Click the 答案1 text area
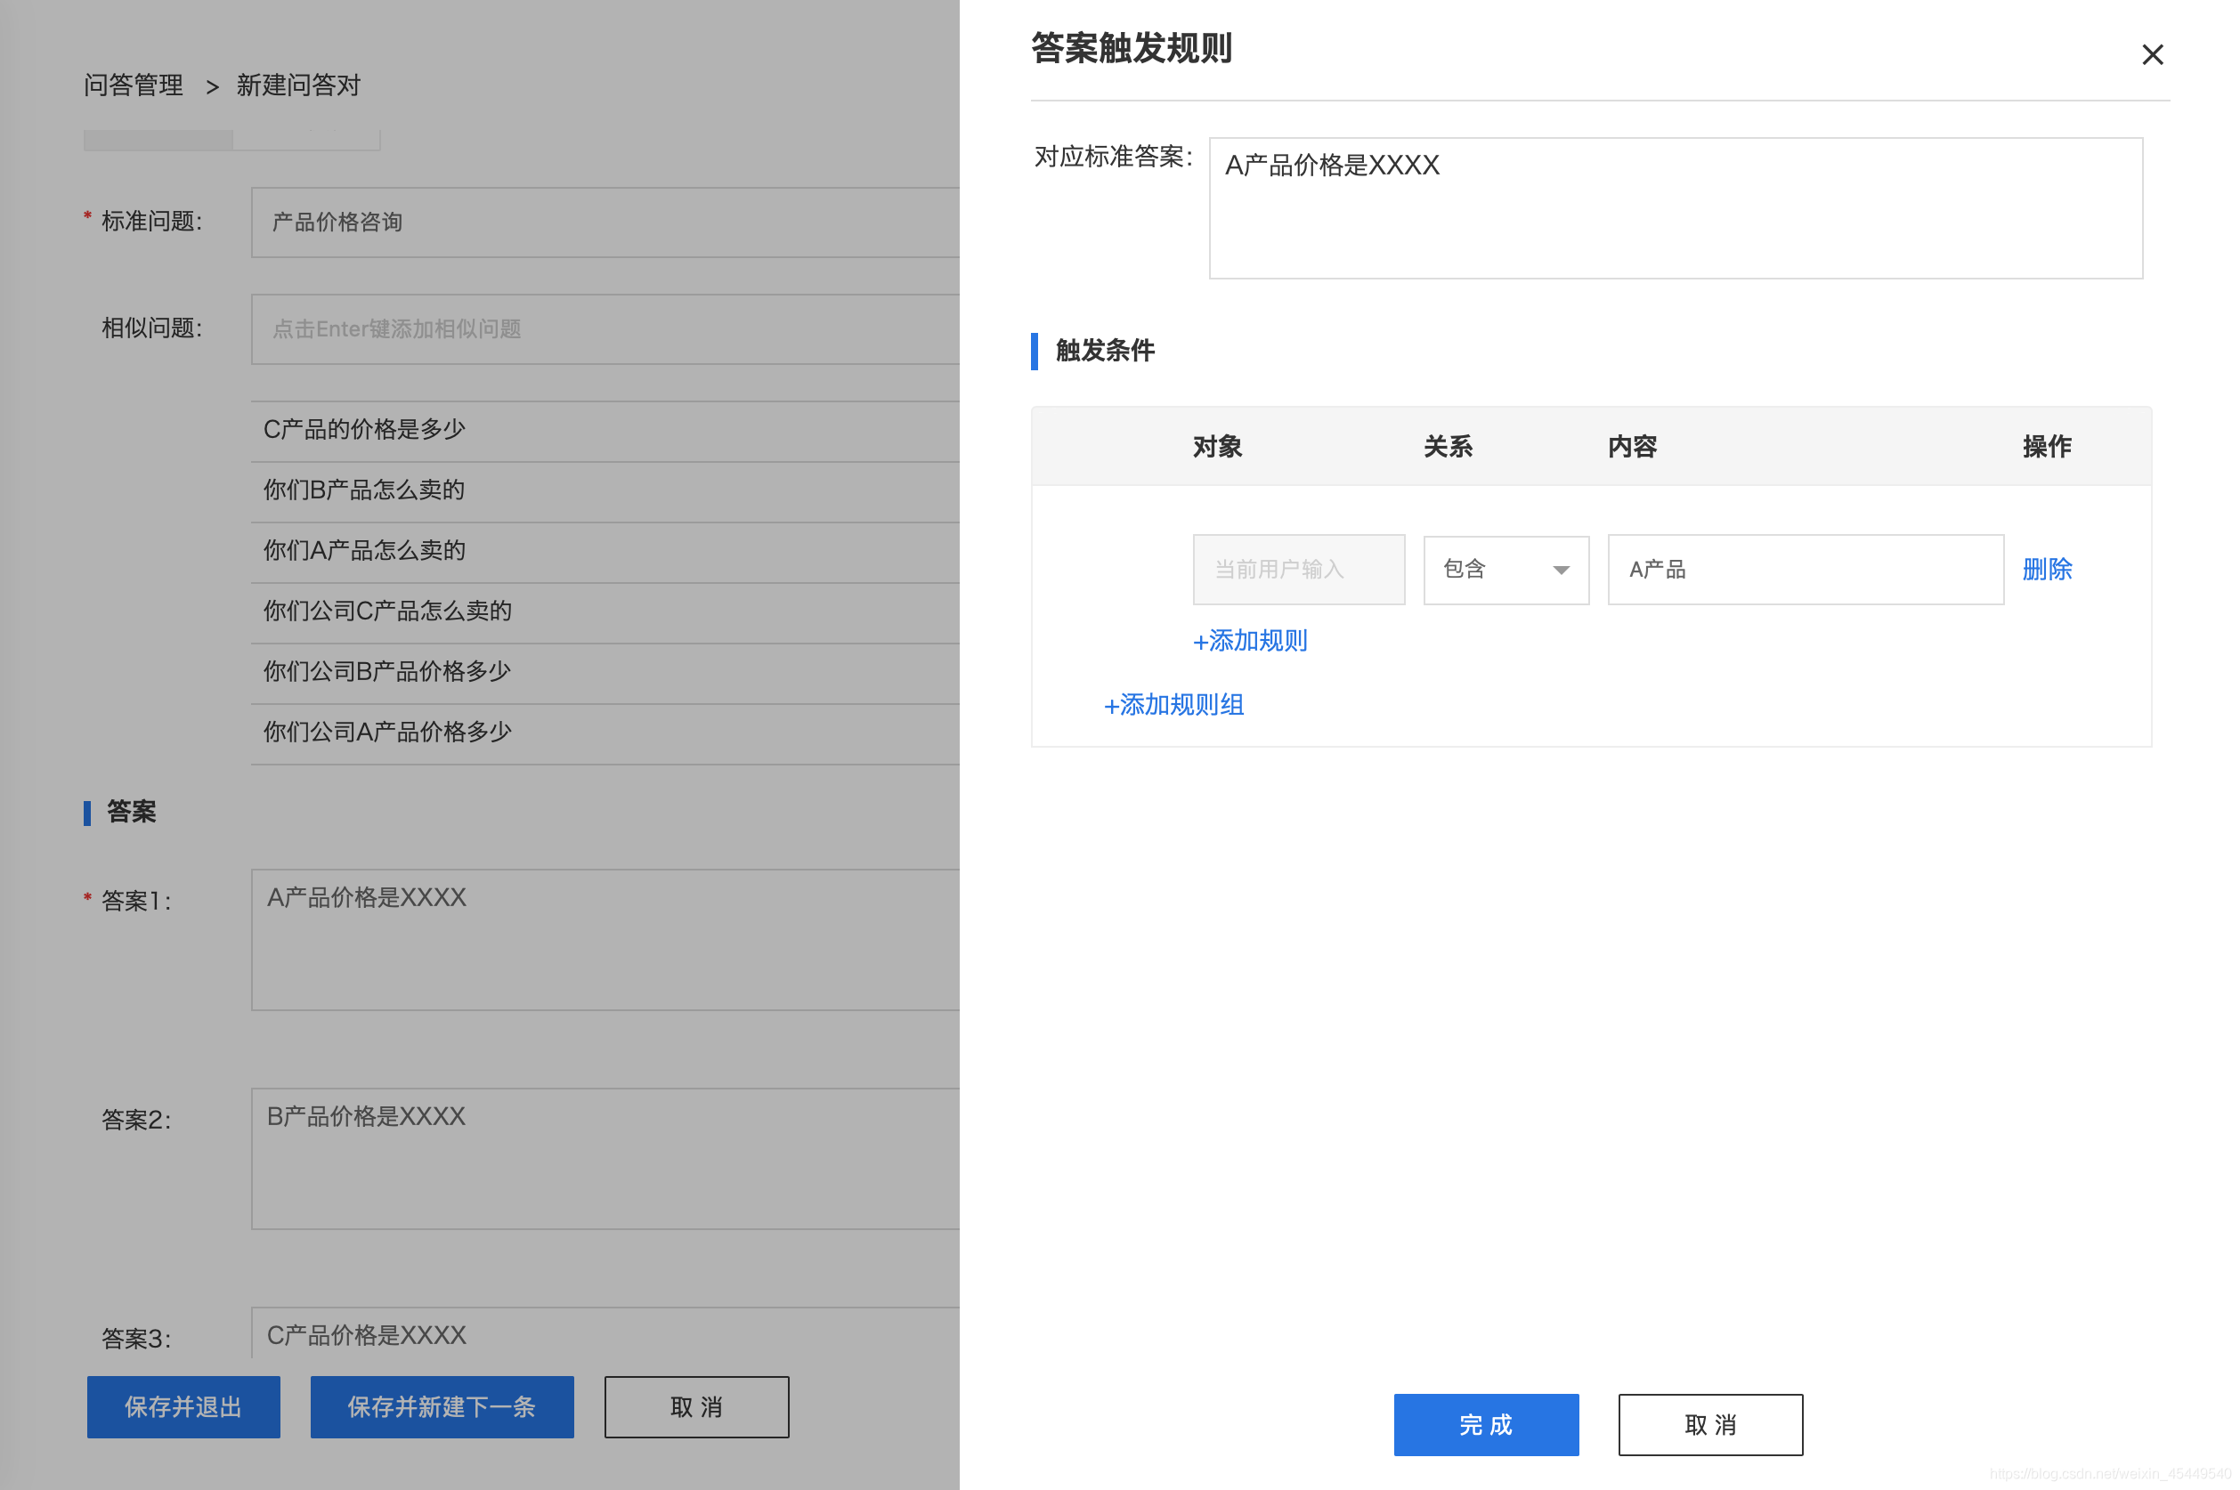Image resolution: width=2240 pixels, height=1490 pixels. (605, 939)
